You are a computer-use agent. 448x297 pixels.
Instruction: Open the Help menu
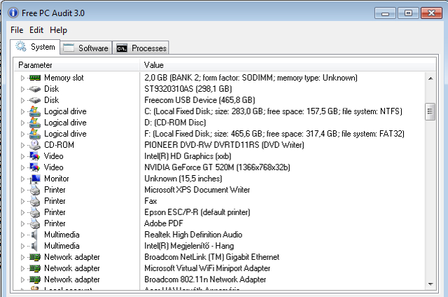pos(58,30)
